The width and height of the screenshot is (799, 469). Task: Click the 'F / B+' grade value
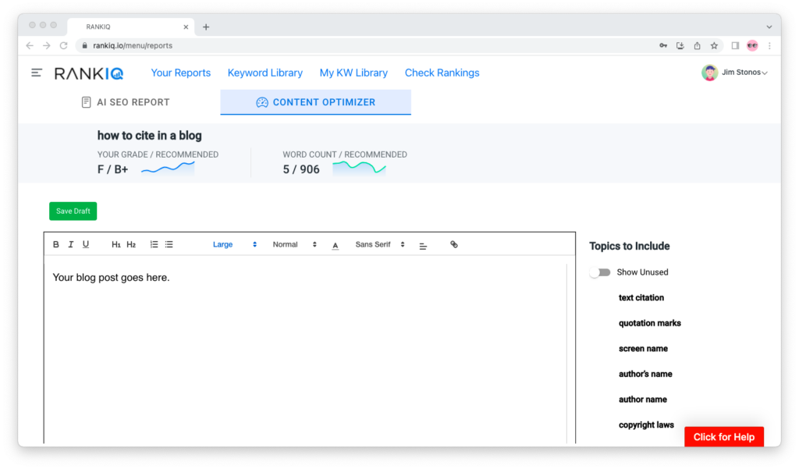click(112, 169)
